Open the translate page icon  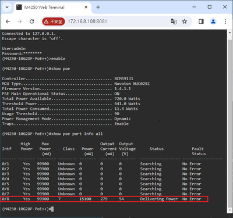[174, 22]
